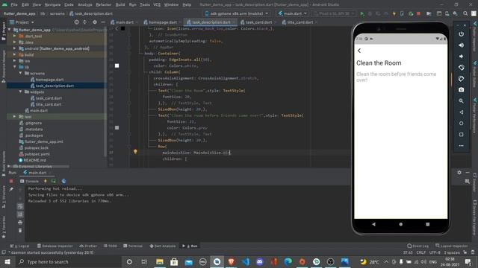Tap back arrow in the phone app
This screenshot has width=478, height=268.
359,51
